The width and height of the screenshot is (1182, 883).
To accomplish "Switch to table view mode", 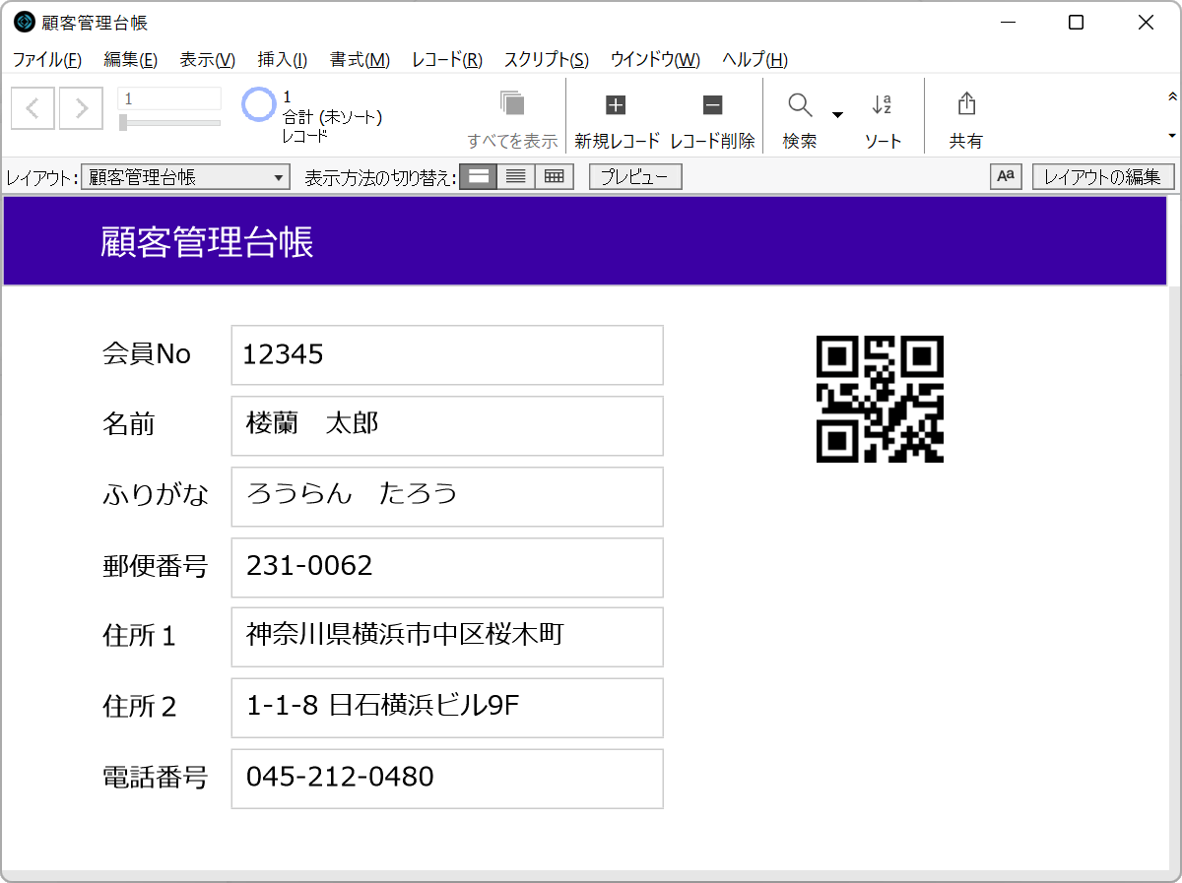I will click(x=554, y=176).
